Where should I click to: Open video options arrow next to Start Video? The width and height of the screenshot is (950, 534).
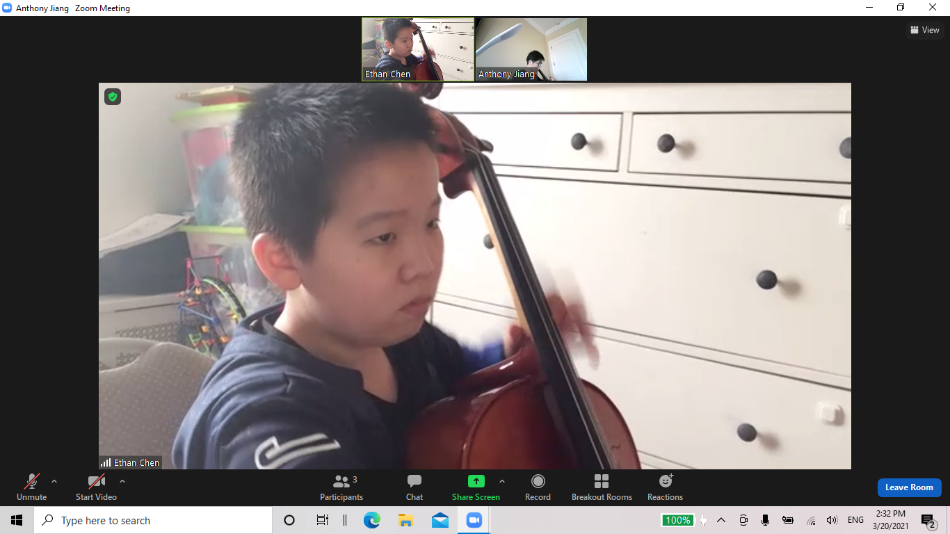[122, 481]
